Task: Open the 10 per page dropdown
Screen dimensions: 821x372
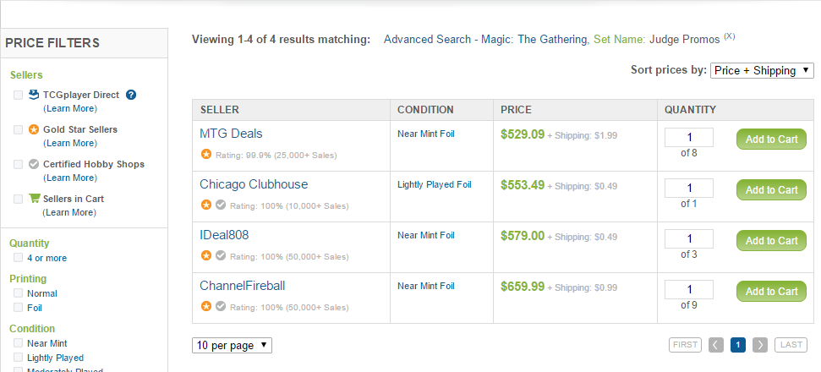Action: 232,345
